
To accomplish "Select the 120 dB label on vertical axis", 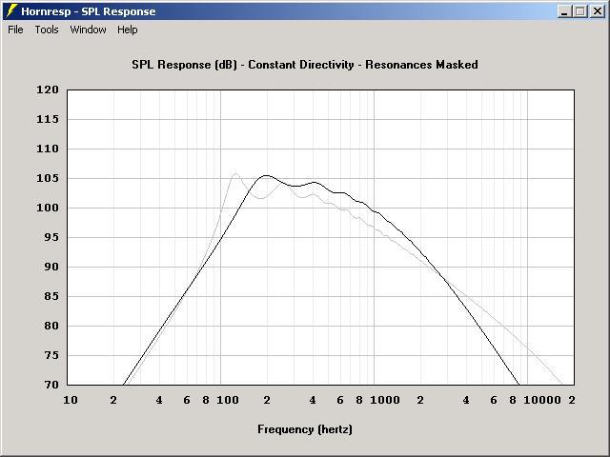I will point(49,90).
